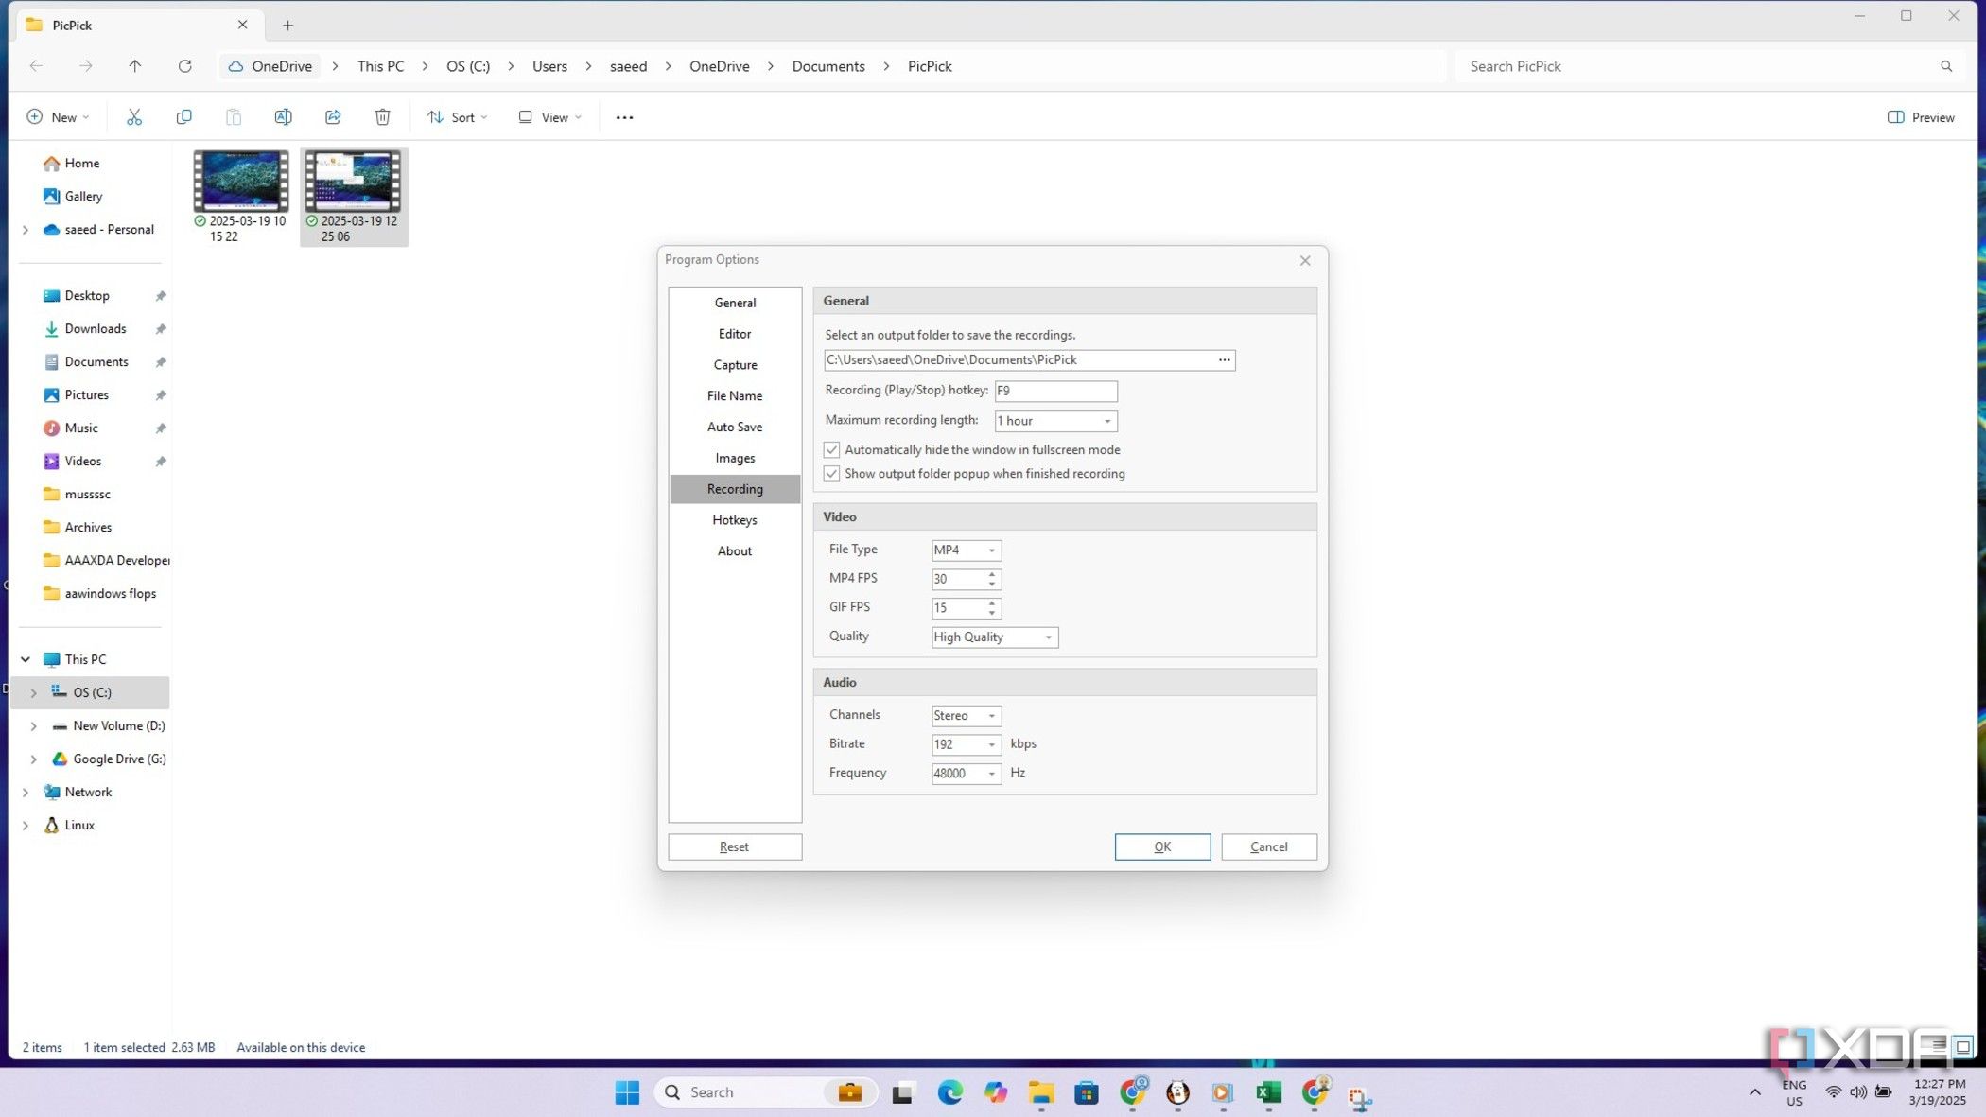The image size is (1986, 1117).
Task: Collapse the This PC tree node
Action: 26,659
